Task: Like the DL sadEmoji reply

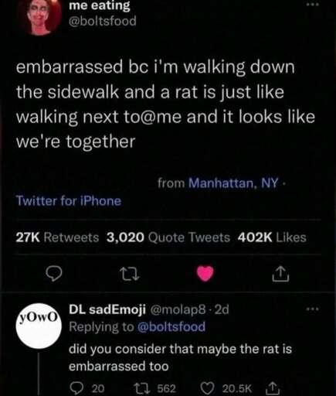Action: pos(208,388)
